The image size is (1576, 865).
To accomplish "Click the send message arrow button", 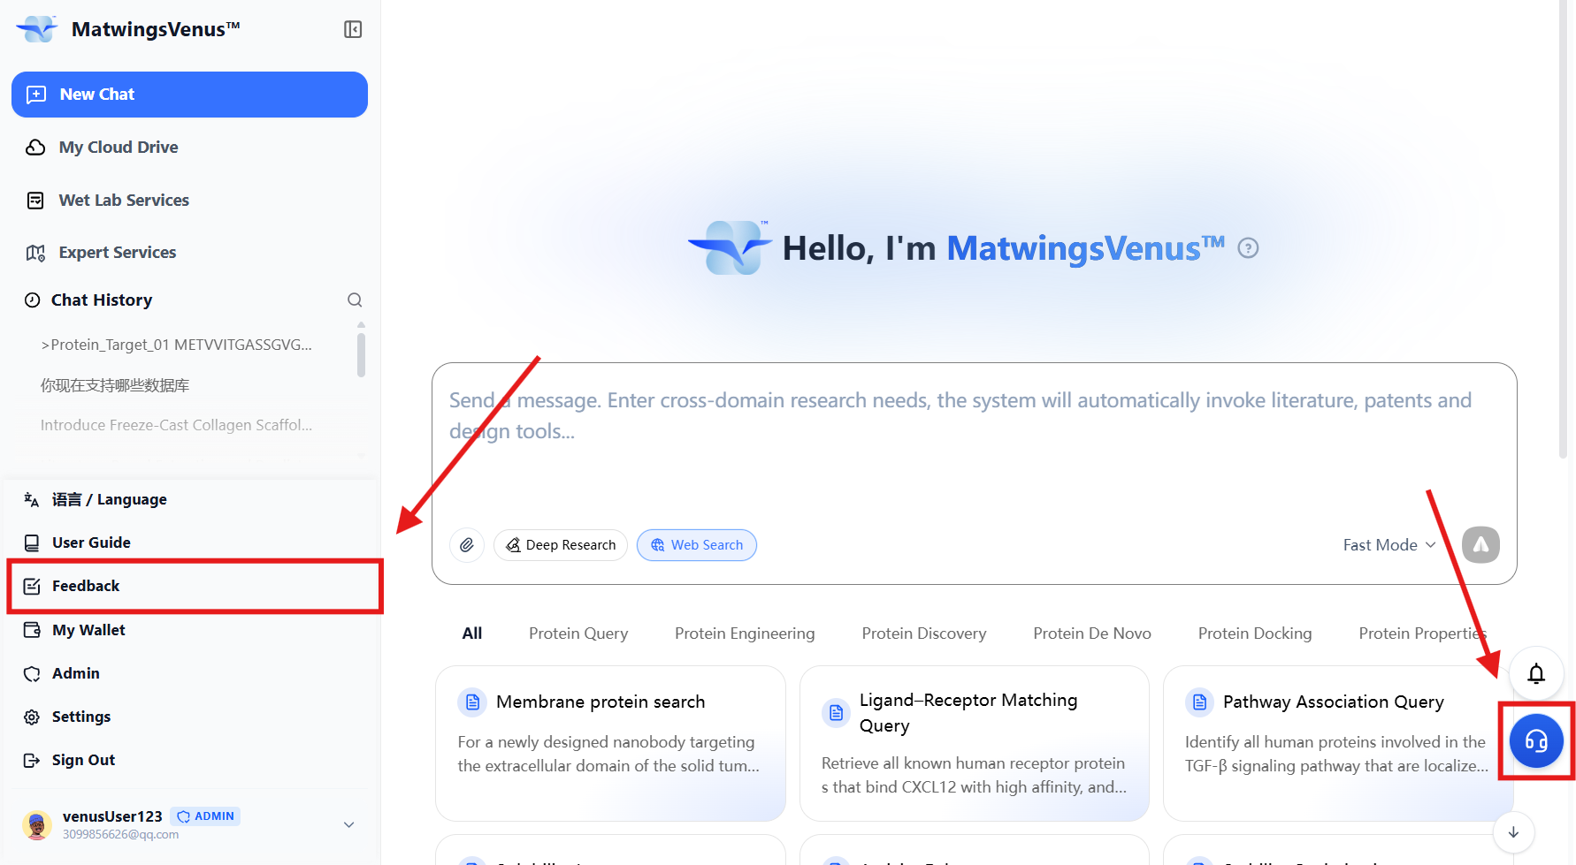I will 1481,545.
